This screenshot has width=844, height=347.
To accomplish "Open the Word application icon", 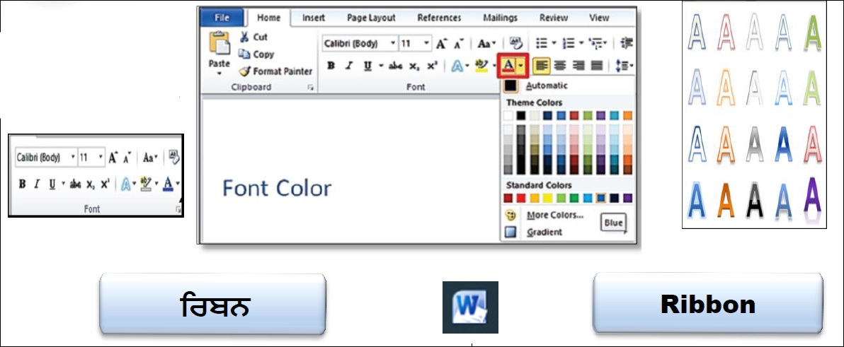I will coord(470,307).
